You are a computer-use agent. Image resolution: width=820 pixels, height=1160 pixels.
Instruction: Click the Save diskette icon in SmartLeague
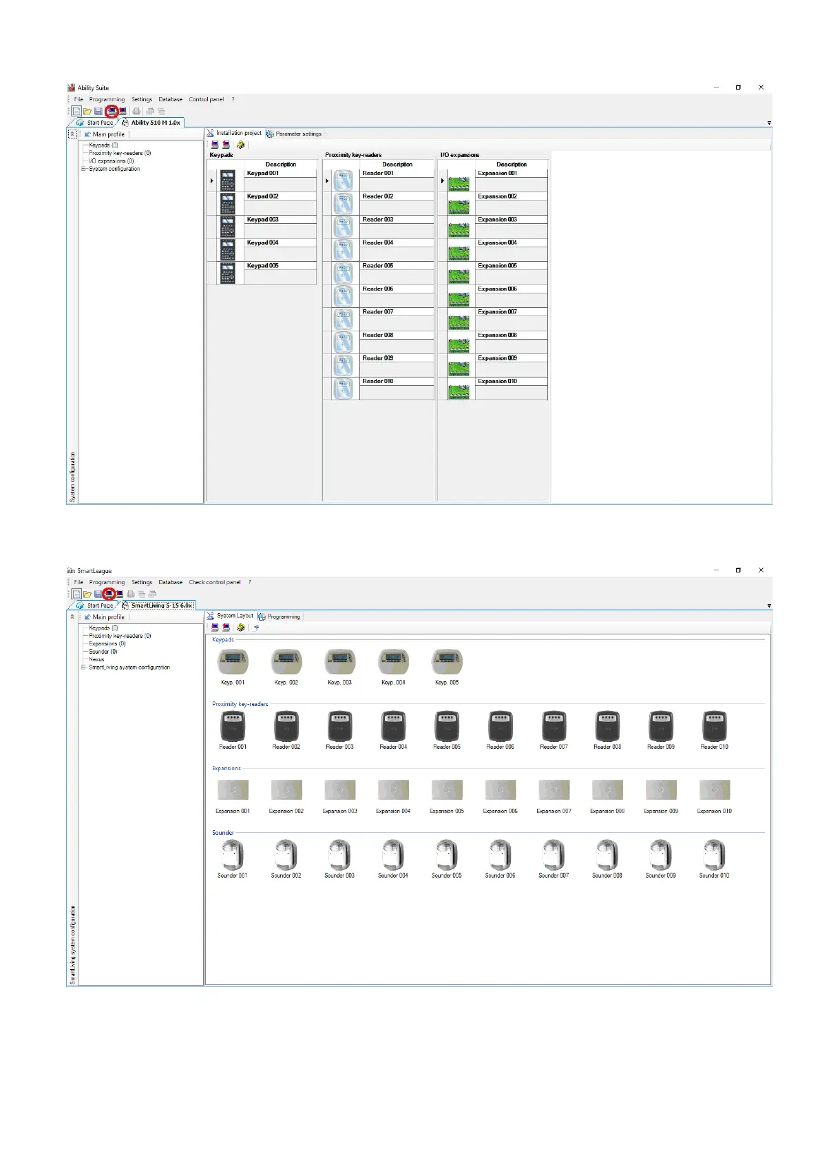pos(98,594)
